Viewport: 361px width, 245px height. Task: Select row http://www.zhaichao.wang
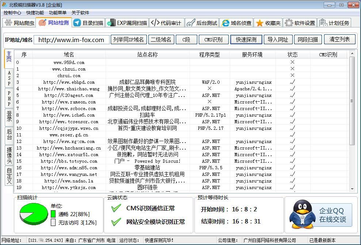tap(182, 89)
